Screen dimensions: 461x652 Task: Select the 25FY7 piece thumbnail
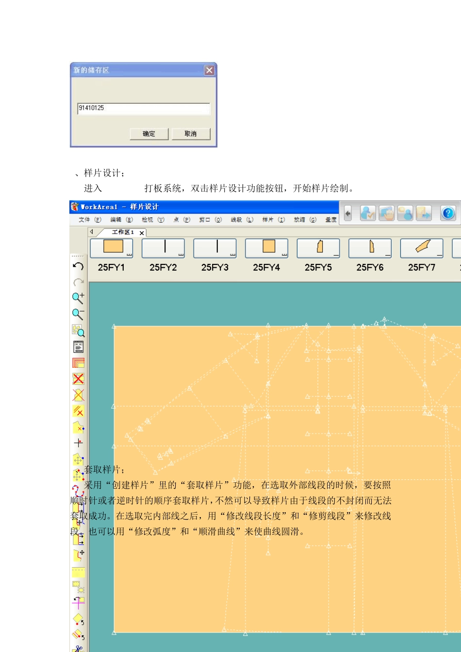pyautogui.click(x=422, y=248)
